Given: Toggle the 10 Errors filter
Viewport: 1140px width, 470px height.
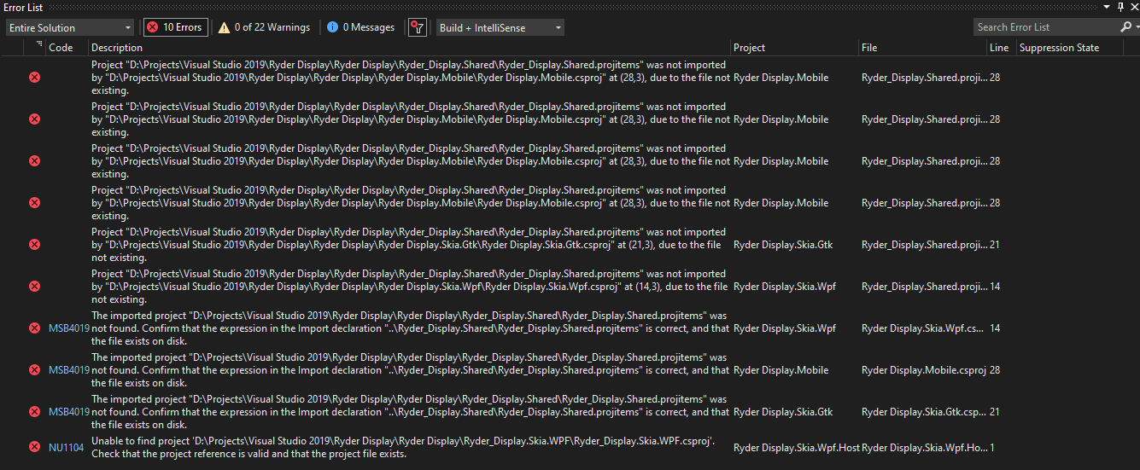Looking at the screenshot, I should point(175,27).
